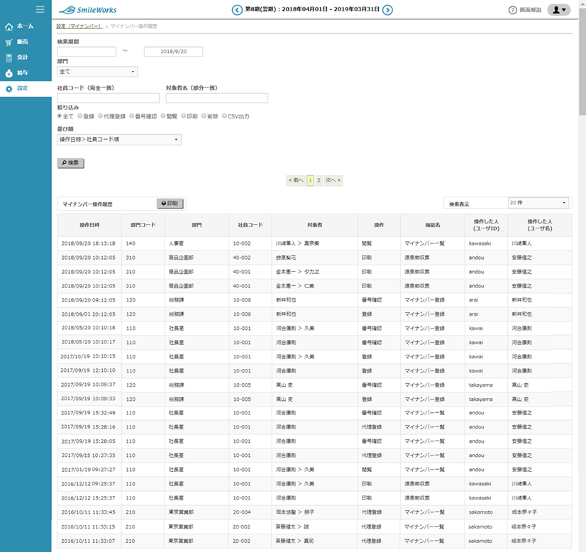Click the 部門コード column header
Viewport: 586px width, 552px height.
[143, 225]
